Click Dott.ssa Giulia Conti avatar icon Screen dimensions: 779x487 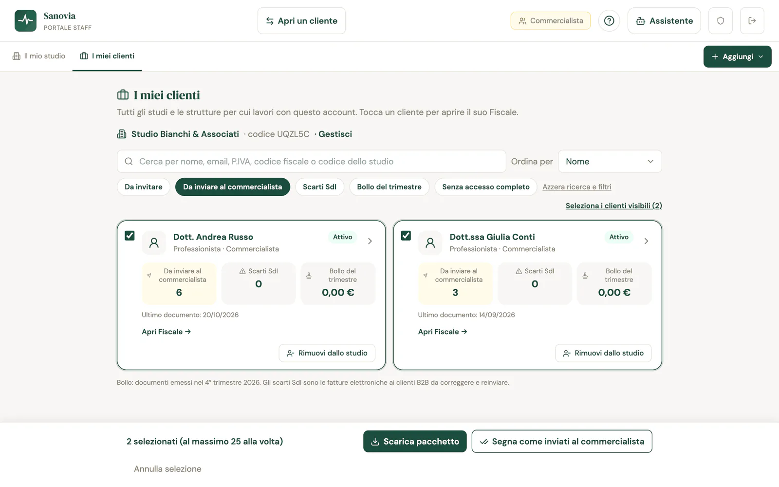tap(430, 243)
